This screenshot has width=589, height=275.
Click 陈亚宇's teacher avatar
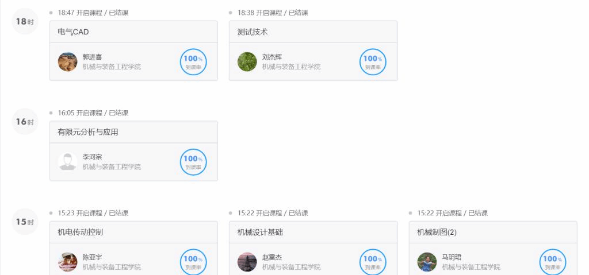[68, 262]
